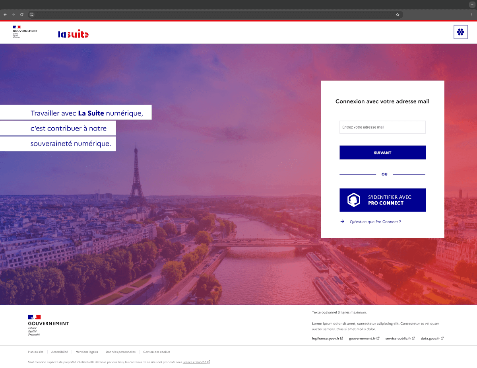Reload the page with the refresh icon
477x368 pixels.
22,15
